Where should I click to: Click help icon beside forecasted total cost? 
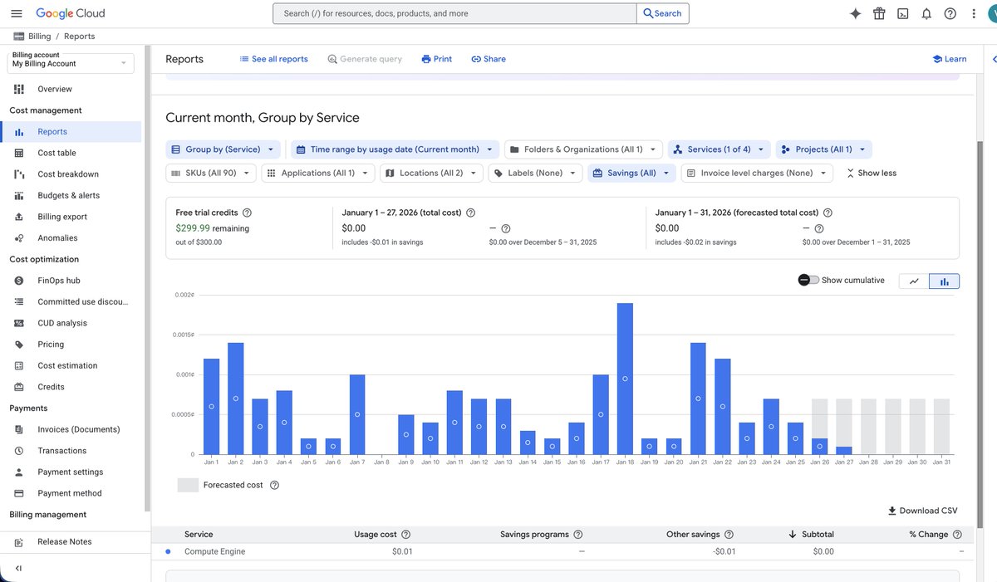(x=828, y=213)
